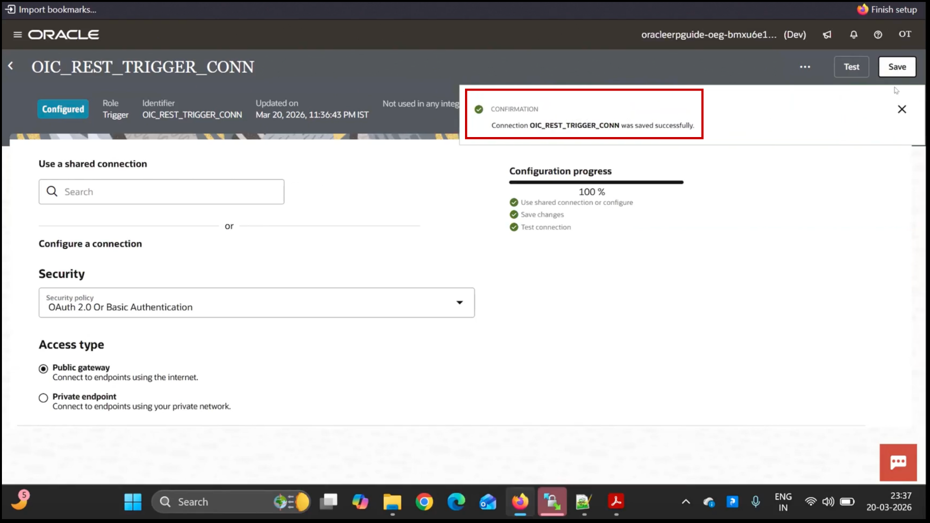The width and height of the screenshot is (930, 523).
Task: Click the instance name oracleerpguide-oeg (Dev)
Action: pos(724,34)
